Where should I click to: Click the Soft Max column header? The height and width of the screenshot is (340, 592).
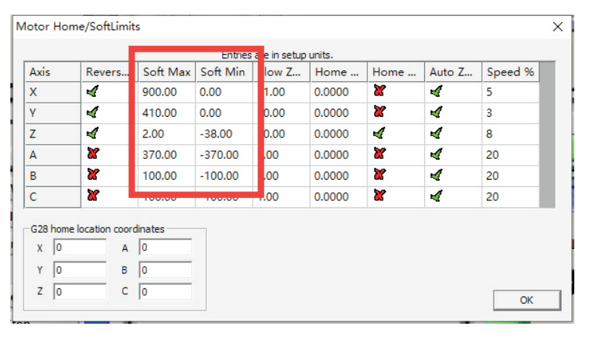pyautogui.click(x=166, y=72)
